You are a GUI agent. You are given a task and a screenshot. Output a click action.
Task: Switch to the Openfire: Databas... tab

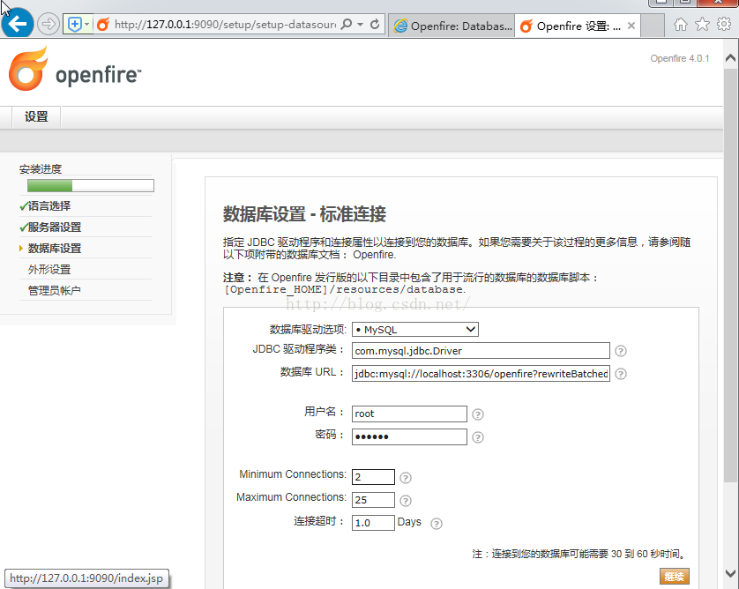452,26
